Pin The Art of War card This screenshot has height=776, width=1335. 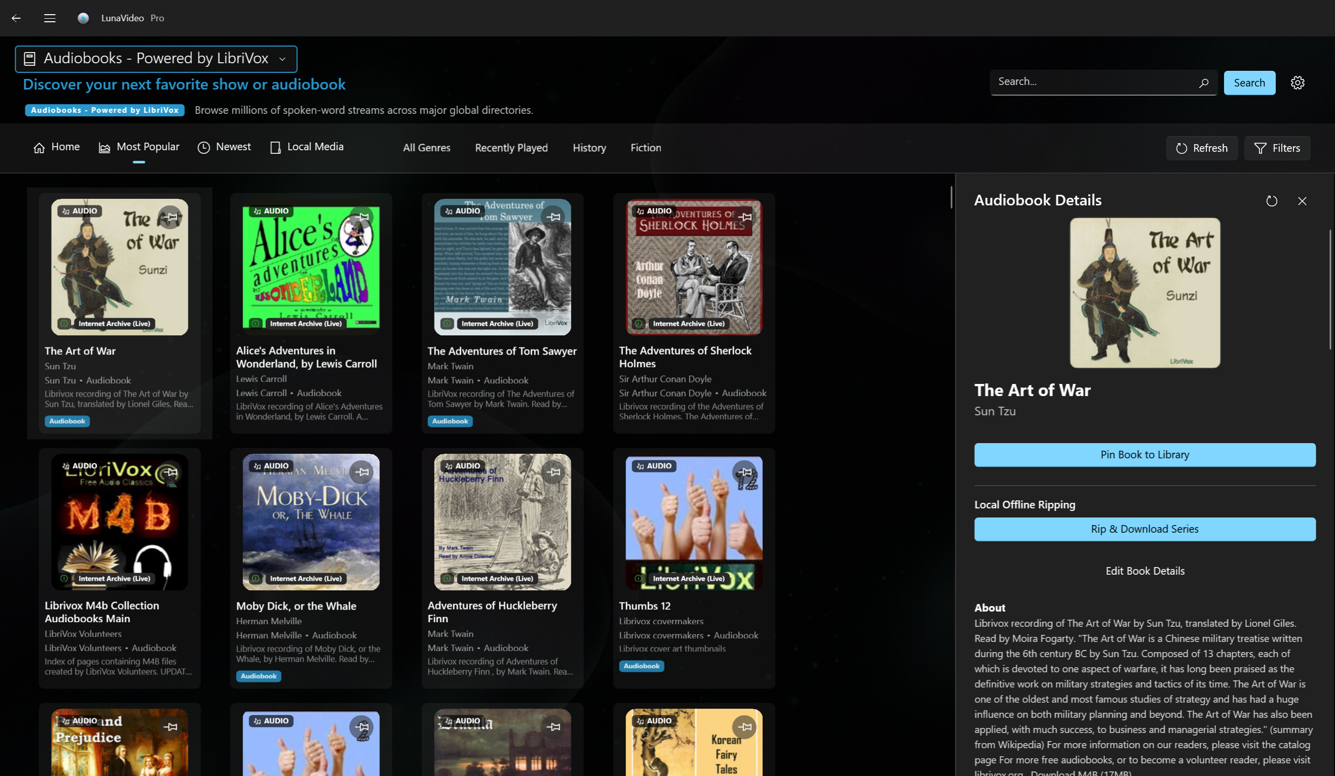pyautogui.click(x=171, y=217)
